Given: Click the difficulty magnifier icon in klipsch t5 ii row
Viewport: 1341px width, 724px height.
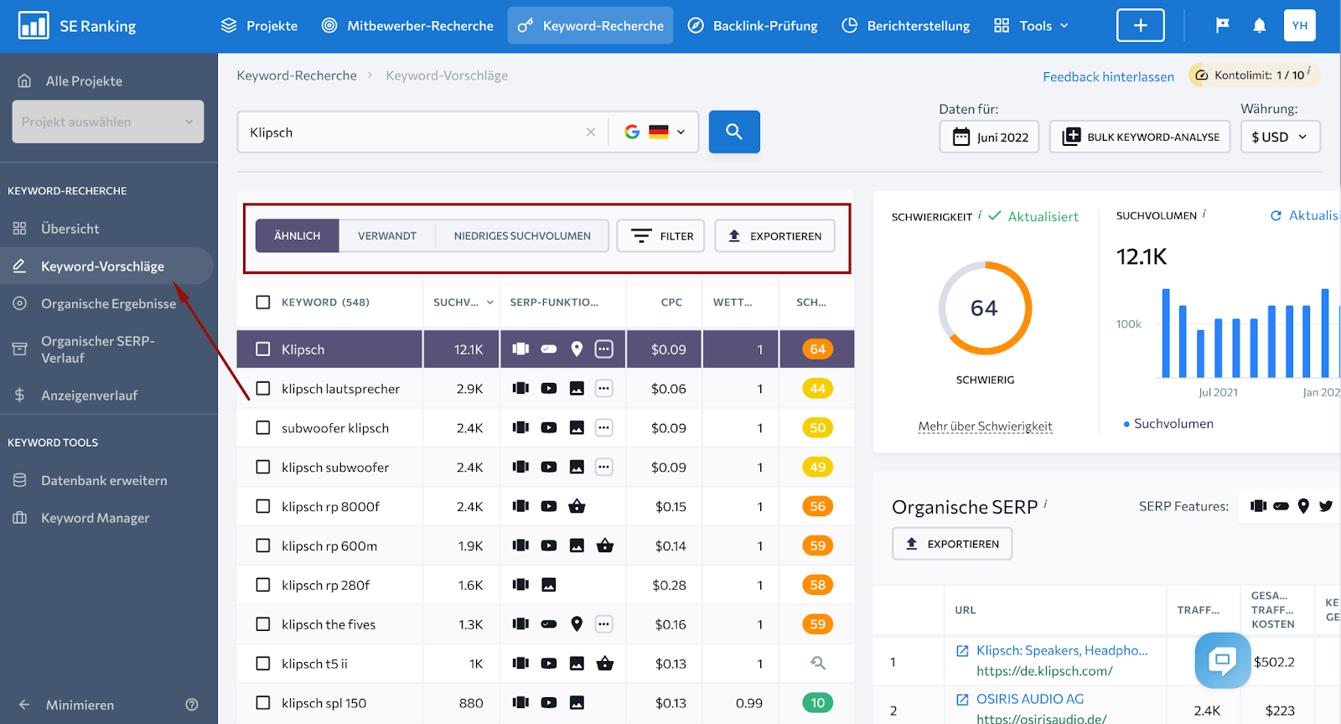Looking at the screenshot, I should click(x=818, y=663).
